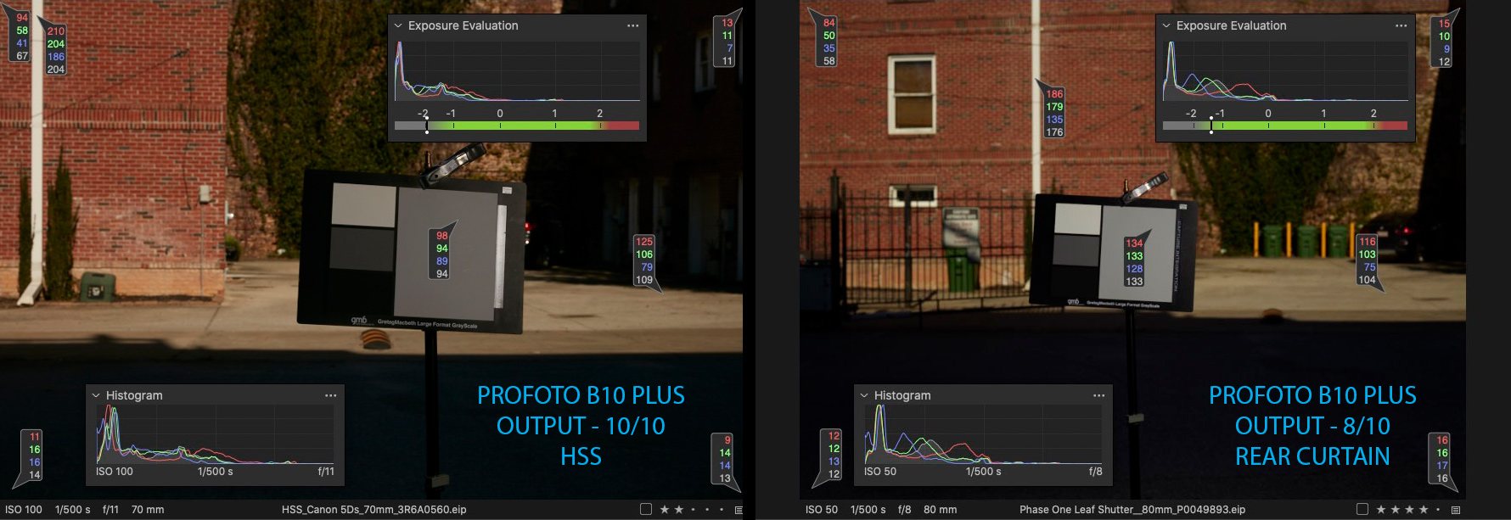Click the variant icon beside HSS_Canon stars
1511x520 pixels.
point(739,510)
